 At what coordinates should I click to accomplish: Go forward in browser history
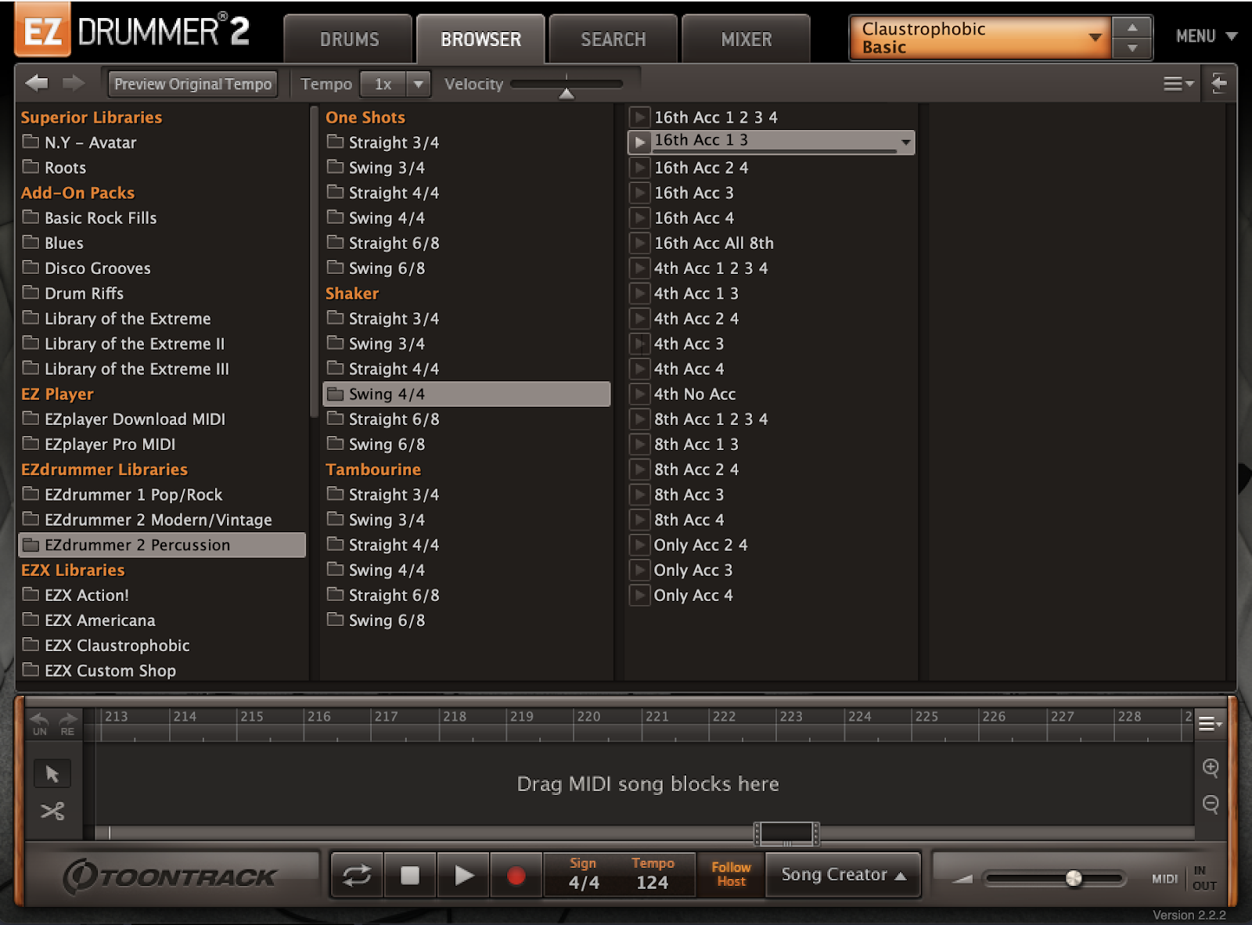point(74,83)
